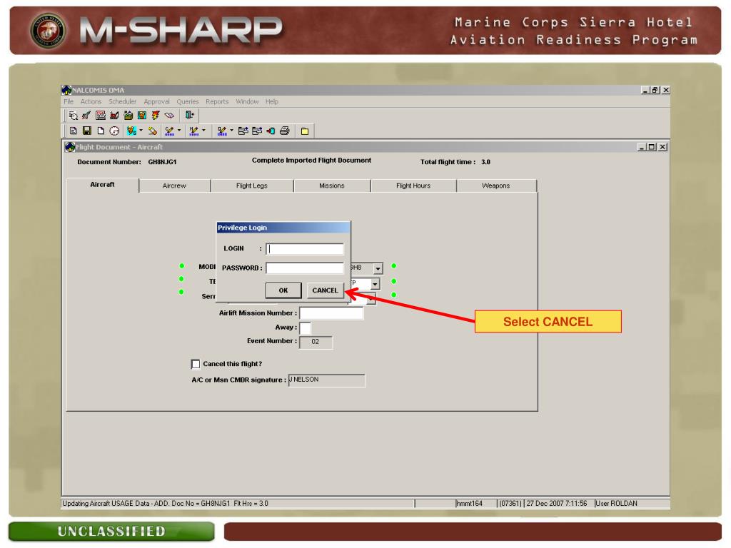Image resolution: width=731 pixels, height=548 pixels.
Task: Click the yellow folder toolbar icon
Action: pos(305,131)
